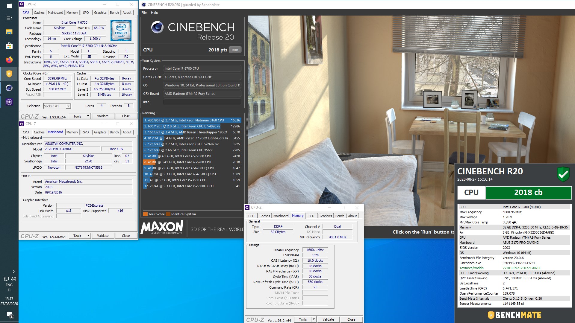Select highlighted ranking row Core i7-6700 CPU
575x323 pixels.
tap(192, 162)
